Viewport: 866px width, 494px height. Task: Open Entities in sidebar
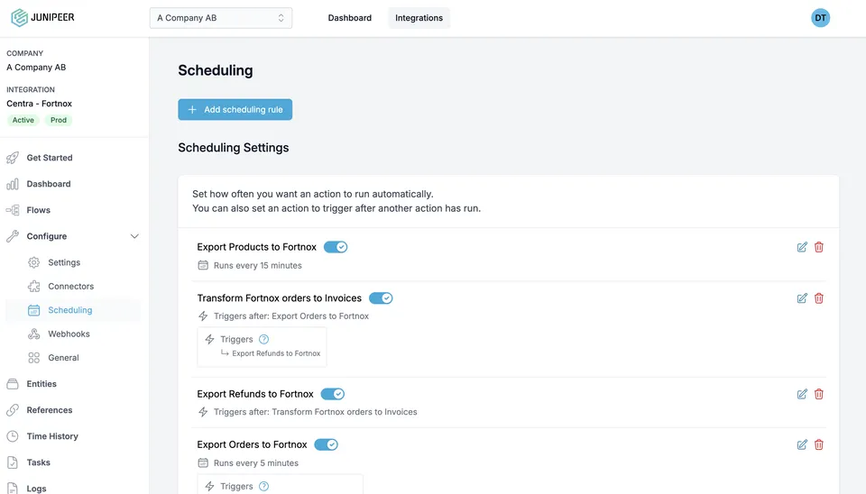click(42, 384)
